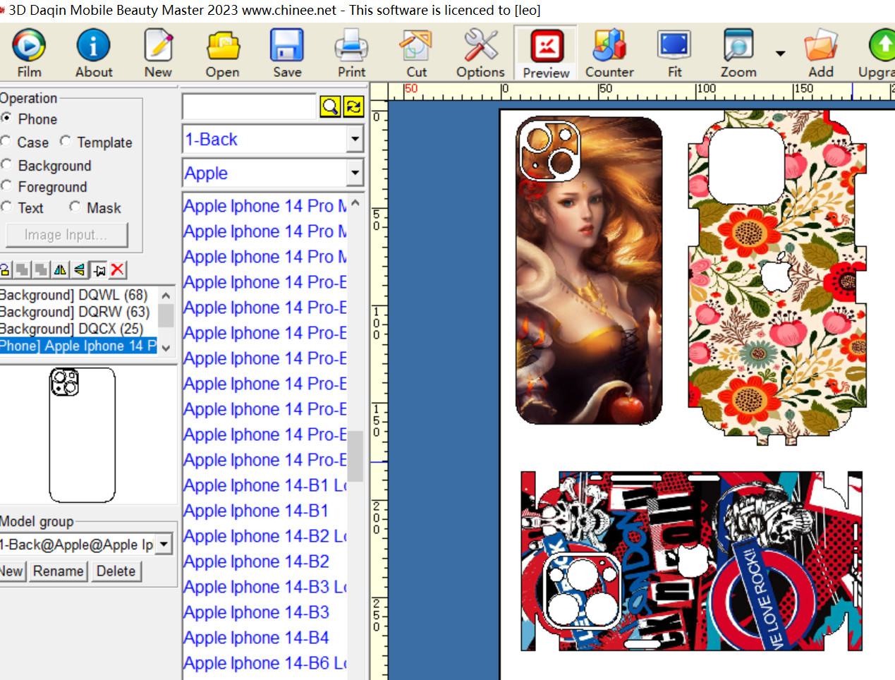Click the red X delete layer icon

(118, 269)
